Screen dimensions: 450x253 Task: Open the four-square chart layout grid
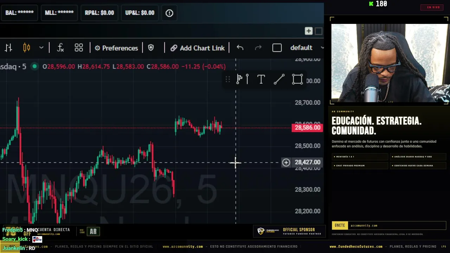tap(79, 48)
